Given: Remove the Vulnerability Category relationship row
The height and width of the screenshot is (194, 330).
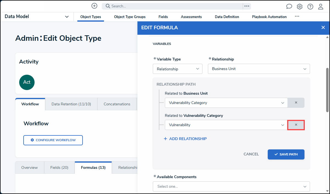Looking at the screenshot, I should coord(296,103).
